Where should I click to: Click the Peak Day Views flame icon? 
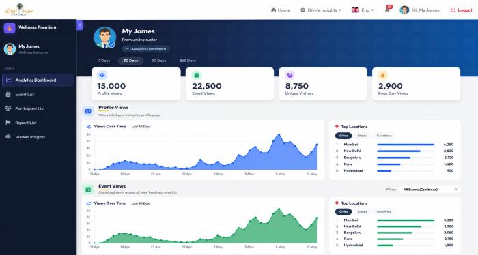coord(383,75)
